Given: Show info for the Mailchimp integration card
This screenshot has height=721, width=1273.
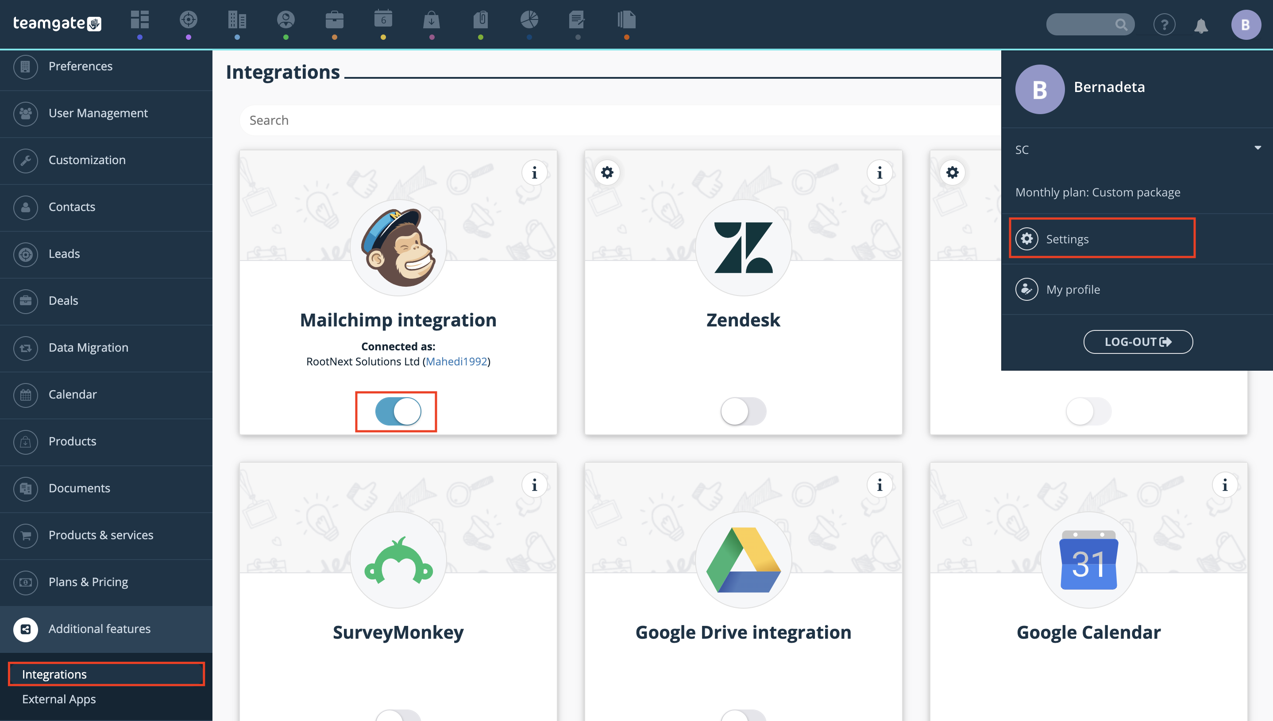Looking at the screenshot, I should coord(534,173).
